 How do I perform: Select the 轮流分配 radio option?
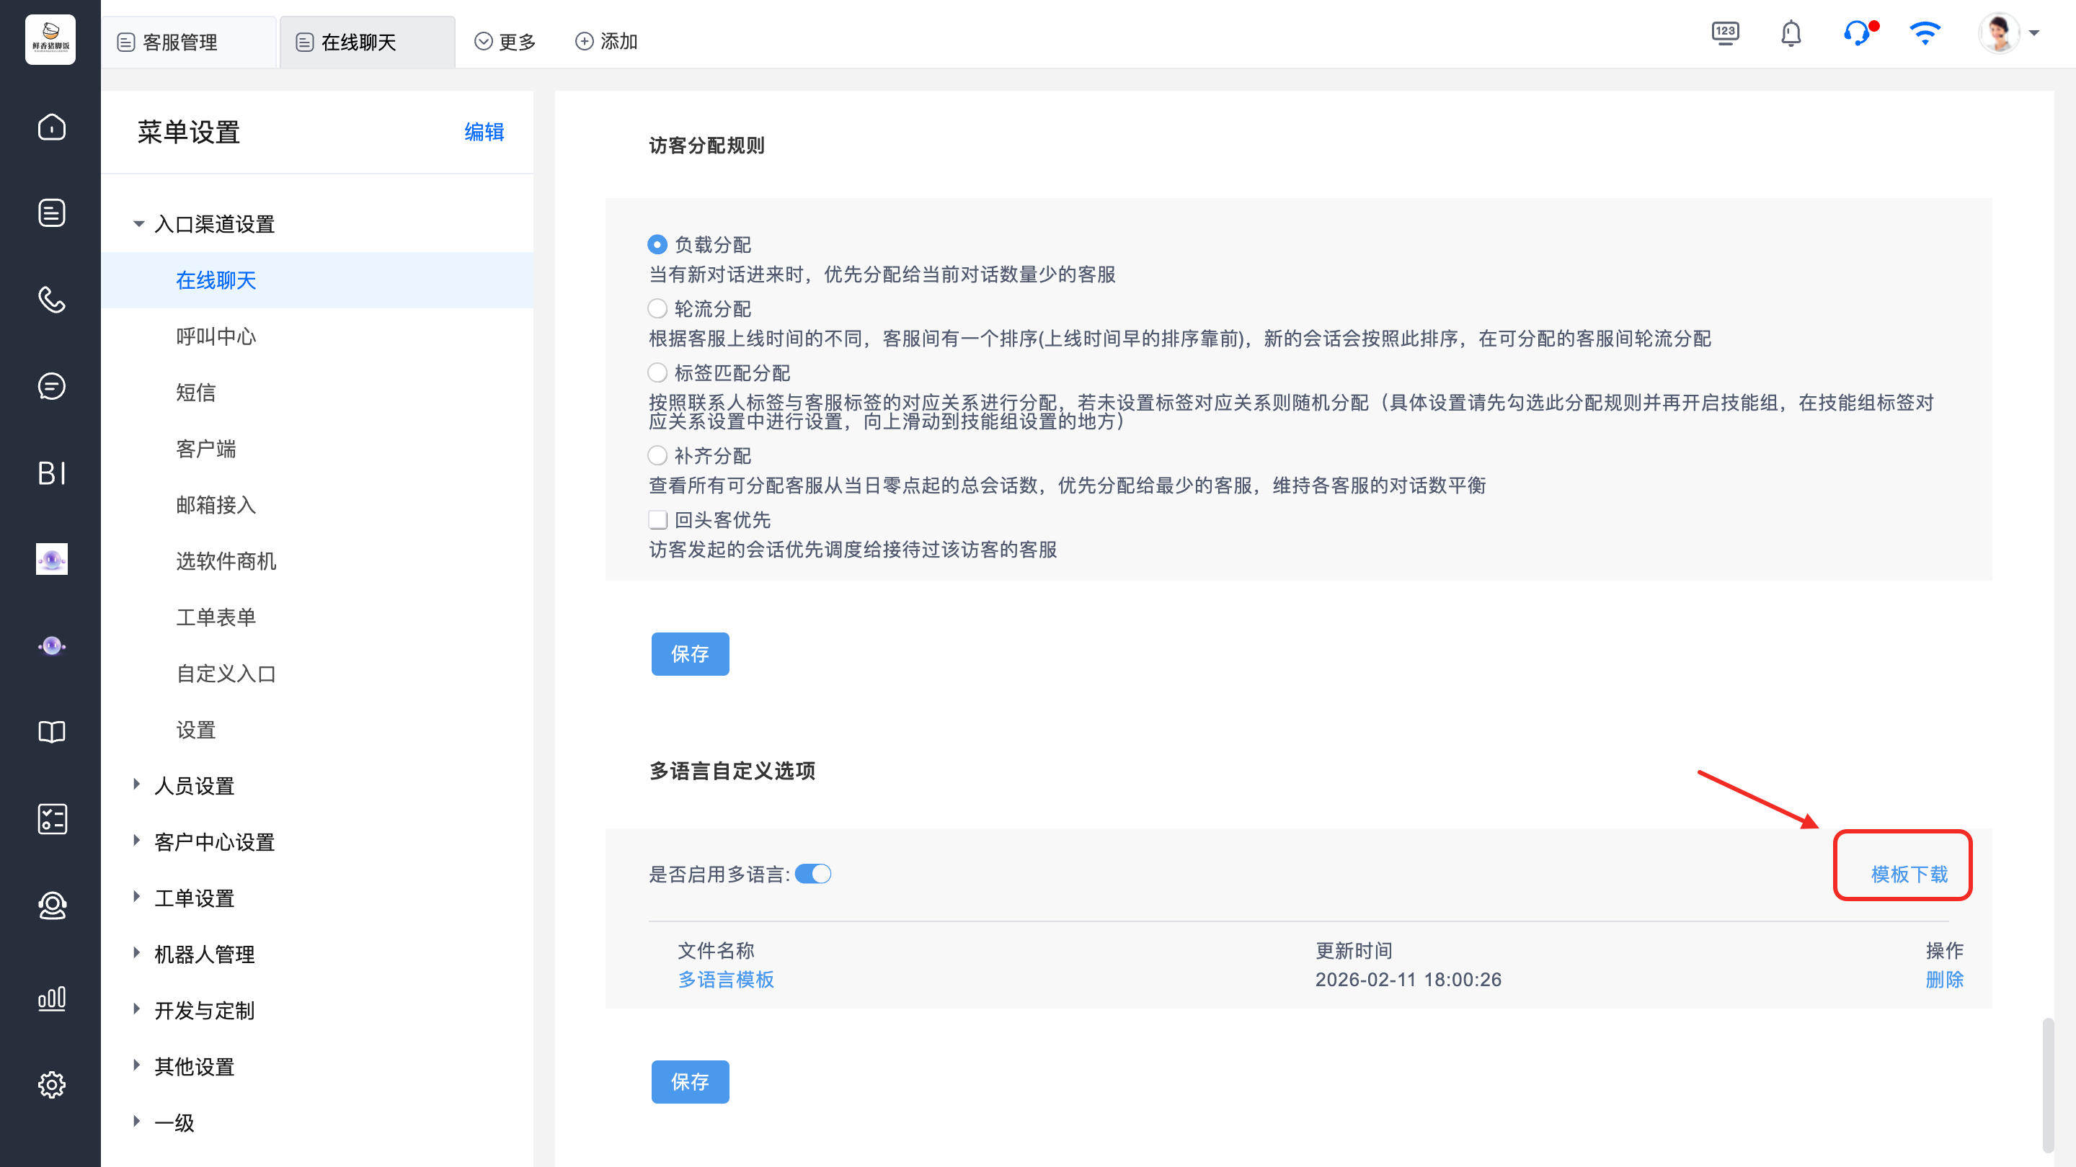pyautogui.click(x=657, y=308)
